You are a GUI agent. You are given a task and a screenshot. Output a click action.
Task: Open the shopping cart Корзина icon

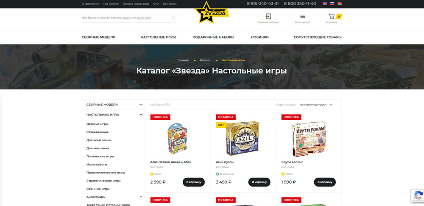tap(332, 16)
